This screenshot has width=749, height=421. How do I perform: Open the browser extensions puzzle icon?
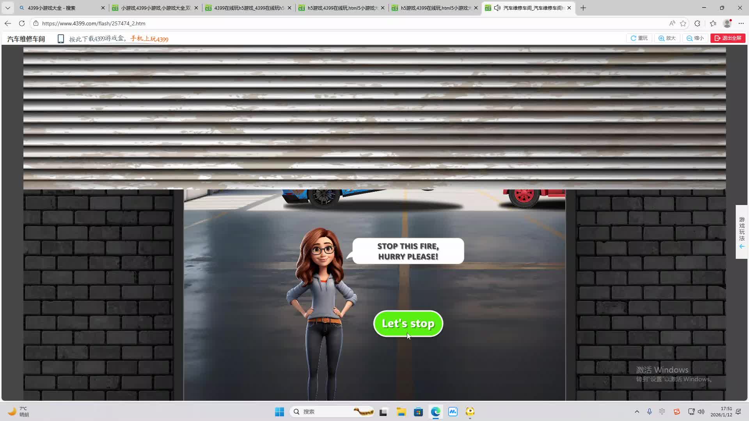point(698,23)
